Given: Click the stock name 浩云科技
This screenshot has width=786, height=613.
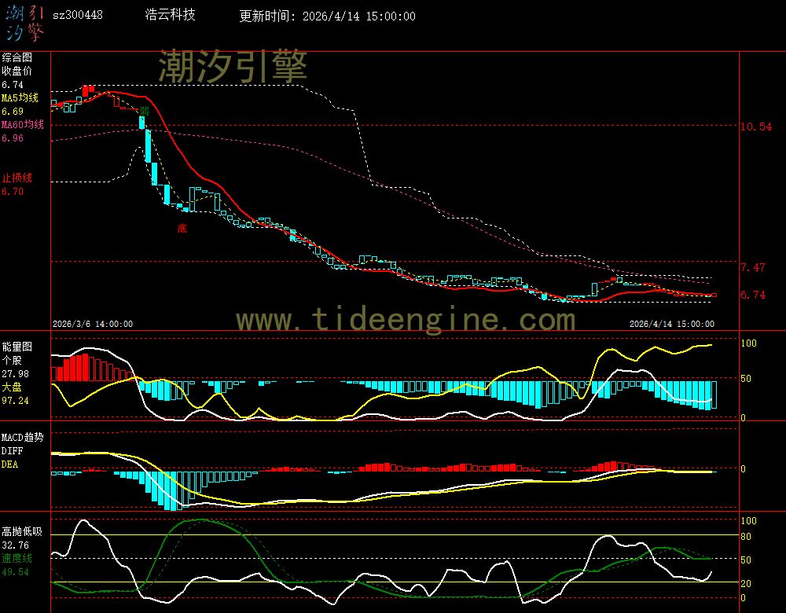Looking at the screenshot, I should click(171, 15).
